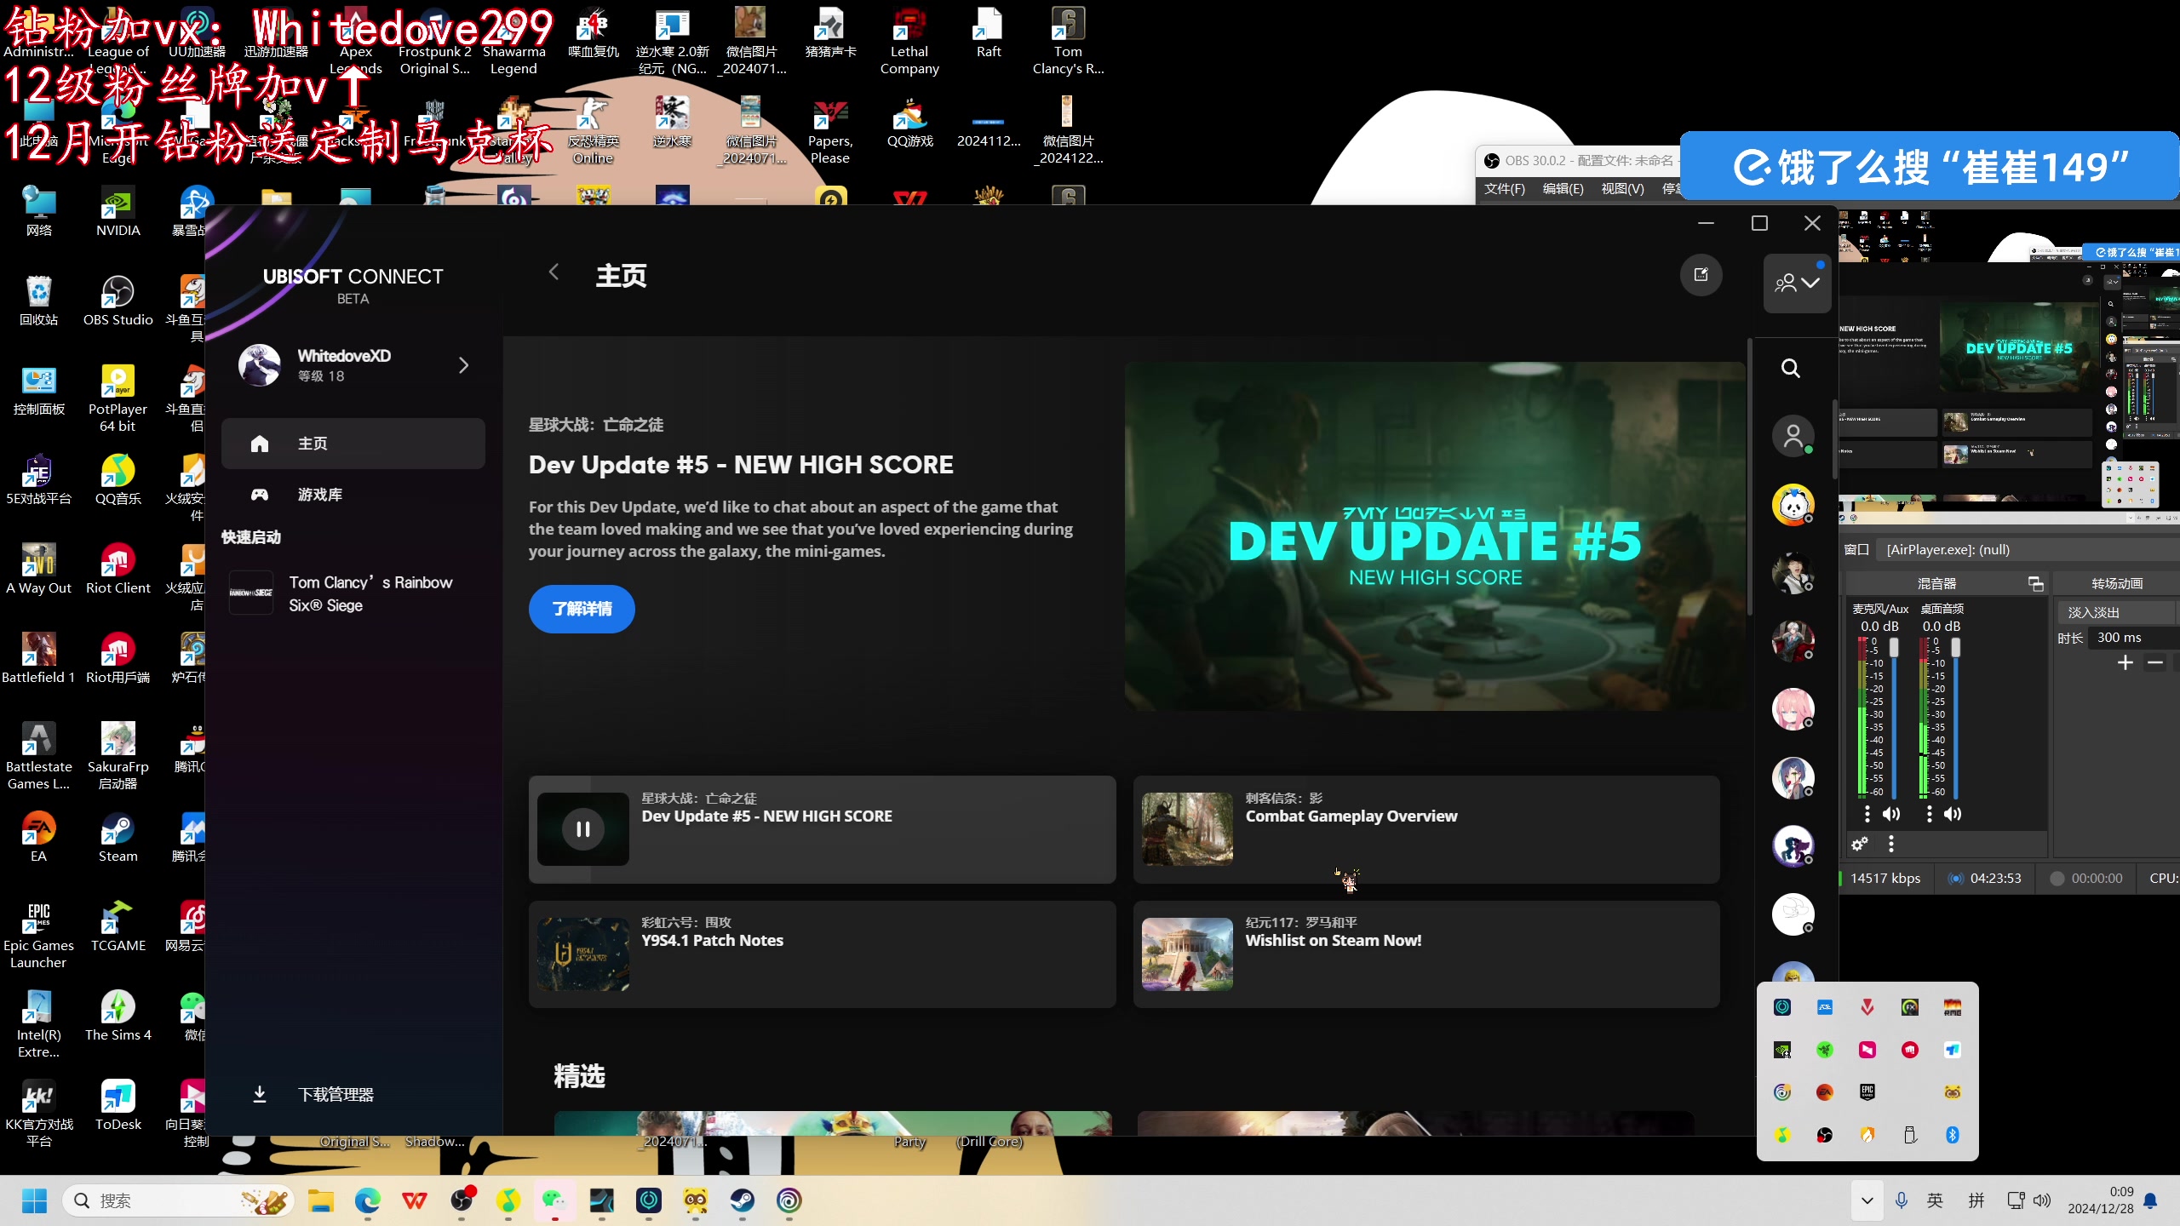Open EA icon in tray overflow
This screenshot has width=2180, height=1226.
1825,1092
